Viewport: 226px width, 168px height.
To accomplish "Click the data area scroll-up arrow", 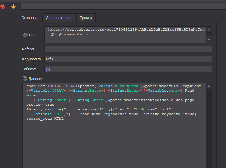I will (x=209, y=86).
